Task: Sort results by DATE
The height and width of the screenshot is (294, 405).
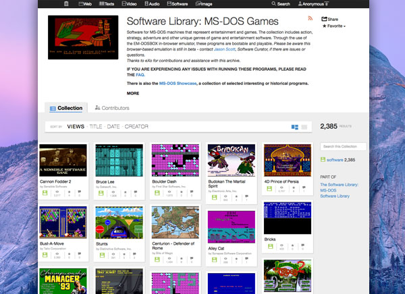Action: point(113,127)
